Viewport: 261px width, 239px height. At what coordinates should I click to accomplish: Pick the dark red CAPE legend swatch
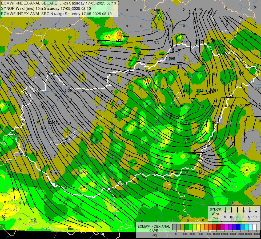point(218,227)
